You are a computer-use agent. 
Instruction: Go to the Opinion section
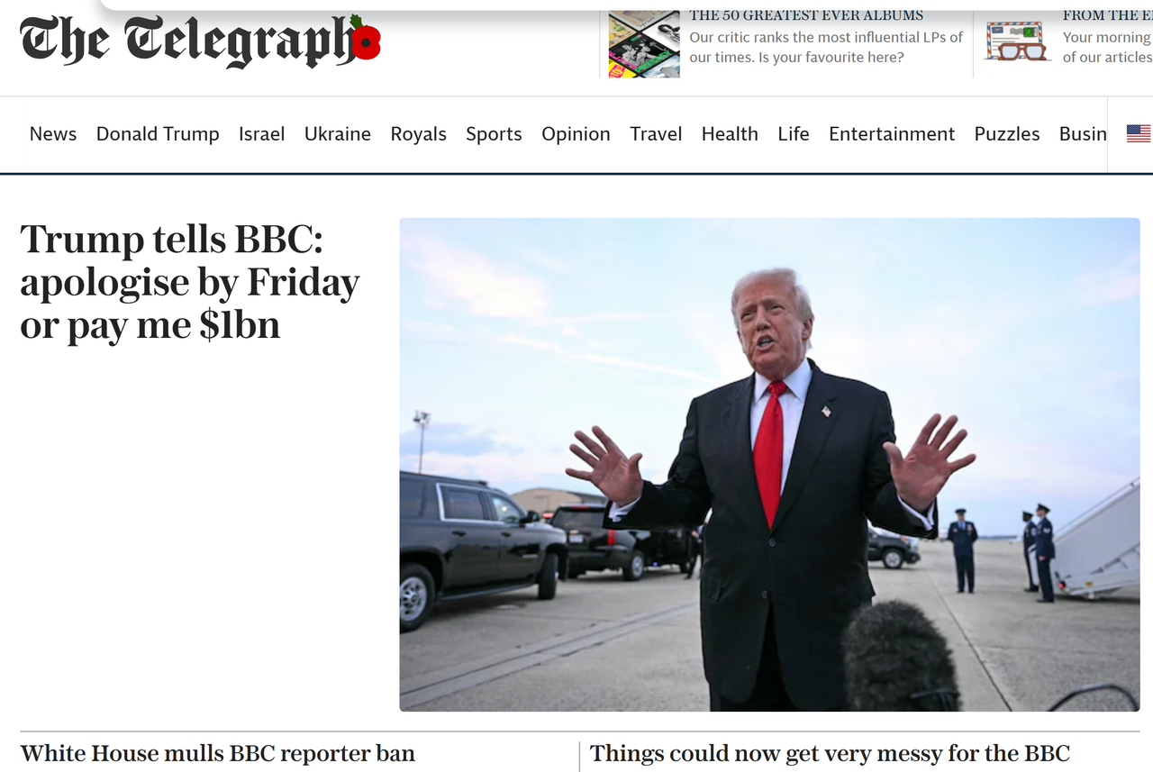click(x=576, y=133)
